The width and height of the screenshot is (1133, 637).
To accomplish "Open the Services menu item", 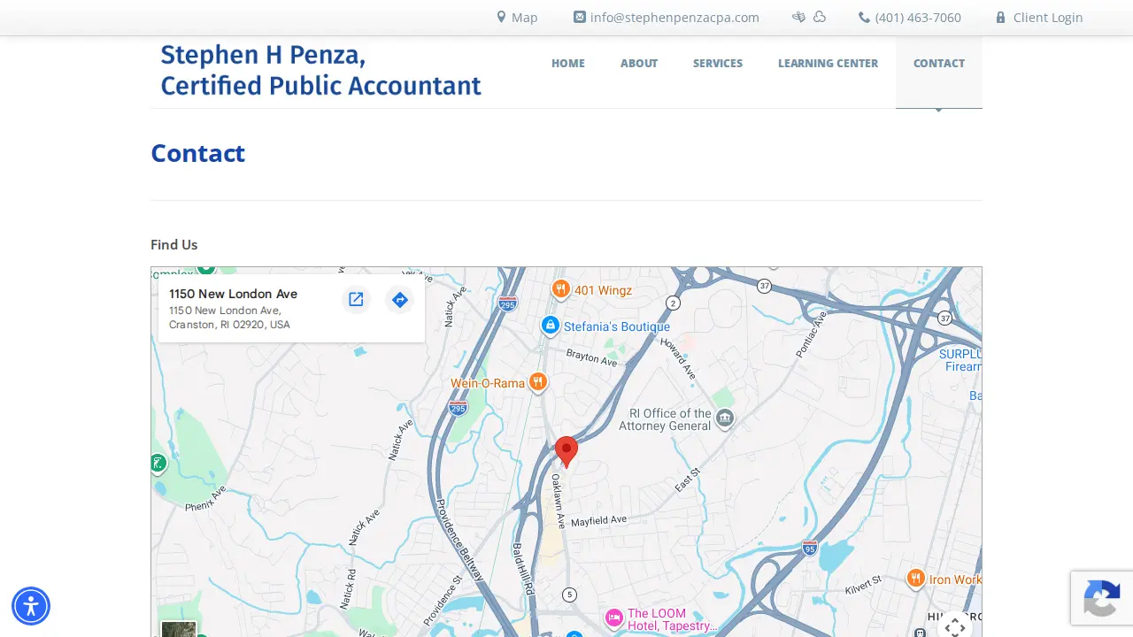I will tap(718, 64).
